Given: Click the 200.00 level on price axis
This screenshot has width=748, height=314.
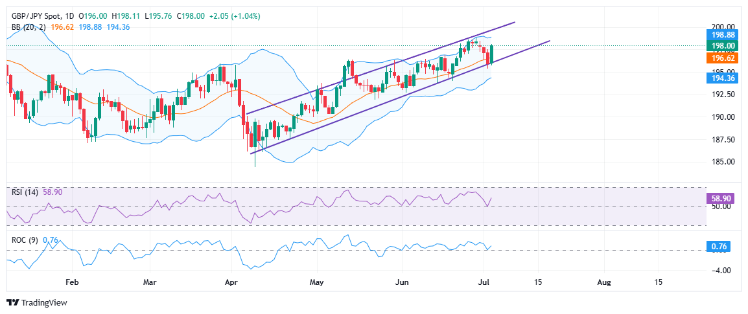Looking at the screenshot, I should [722, 27].
